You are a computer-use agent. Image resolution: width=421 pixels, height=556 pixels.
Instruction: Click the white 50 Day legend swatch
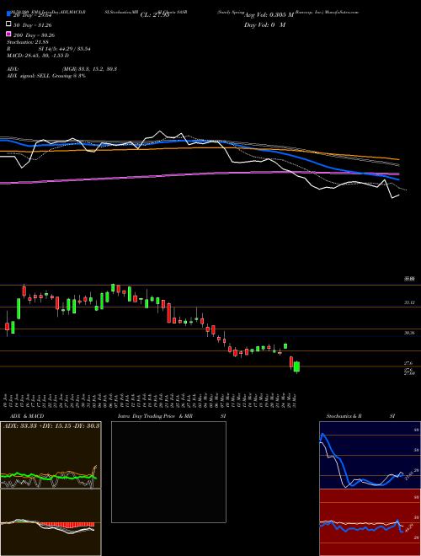pyautogui.click(x=8, y=24)
